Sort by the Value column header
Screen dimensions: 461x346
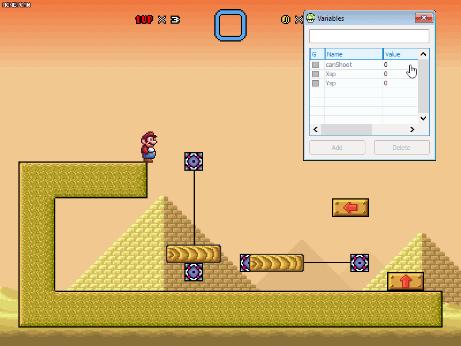click(x=400, y=54)
